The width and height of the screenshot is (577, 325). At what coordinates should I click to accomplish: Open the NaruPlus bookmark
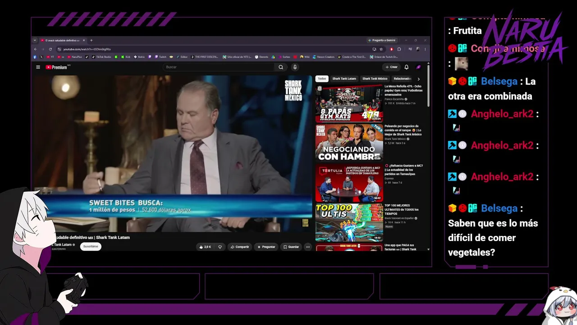[74, 57]
